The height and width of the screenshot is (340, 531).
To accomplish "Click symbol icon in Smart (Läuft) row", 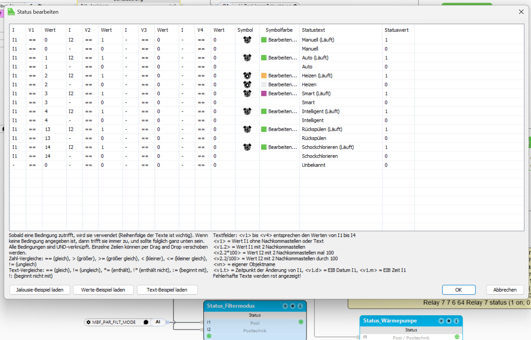I will point(247,93).
